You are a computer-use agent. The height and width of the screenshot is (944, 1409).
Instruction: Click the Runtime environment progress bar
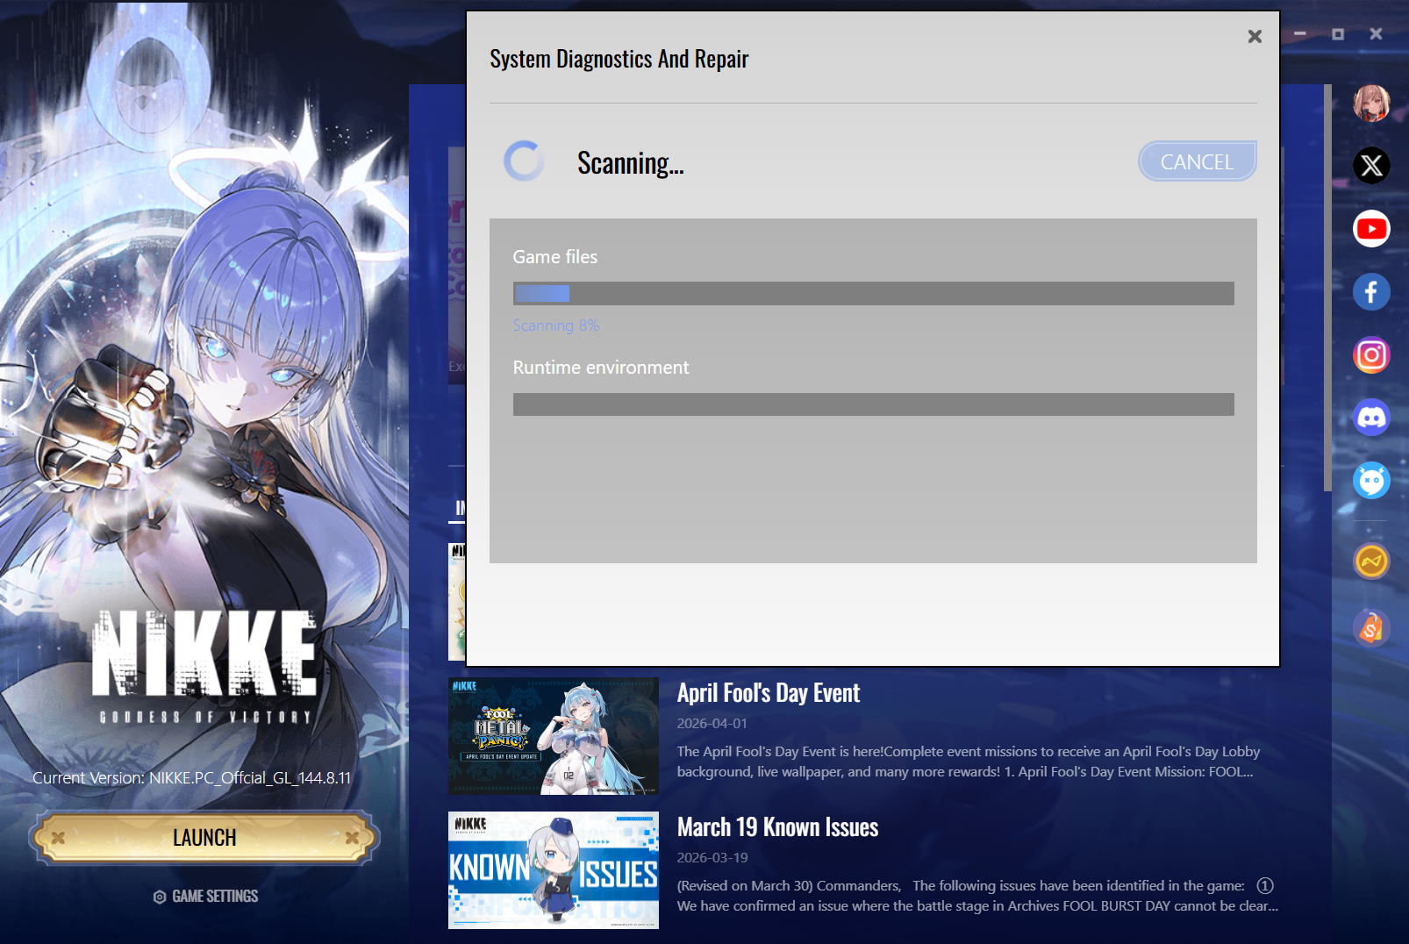point(874,404)
